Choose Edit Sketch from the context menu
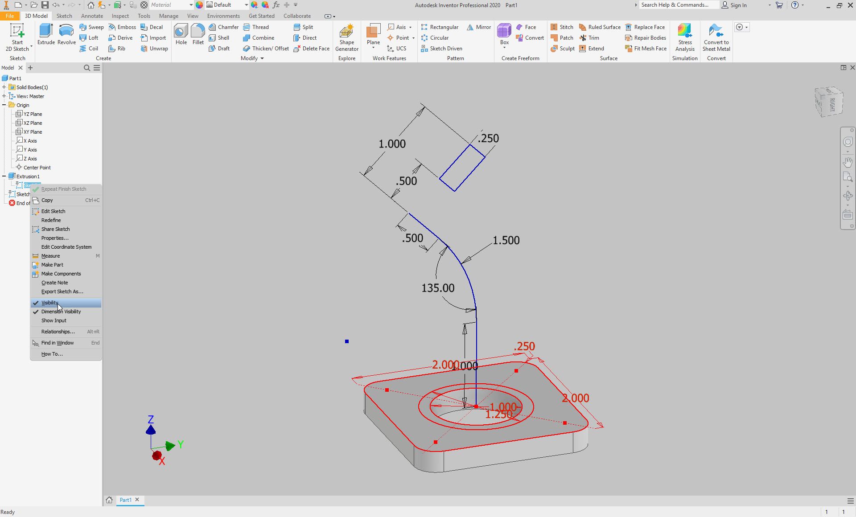856x517 pixels. click(53, 211)
